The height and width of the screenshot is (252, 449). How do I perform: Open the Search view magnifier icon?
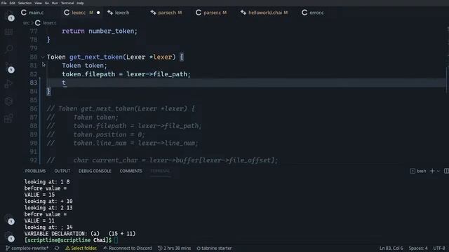point(9,49)
